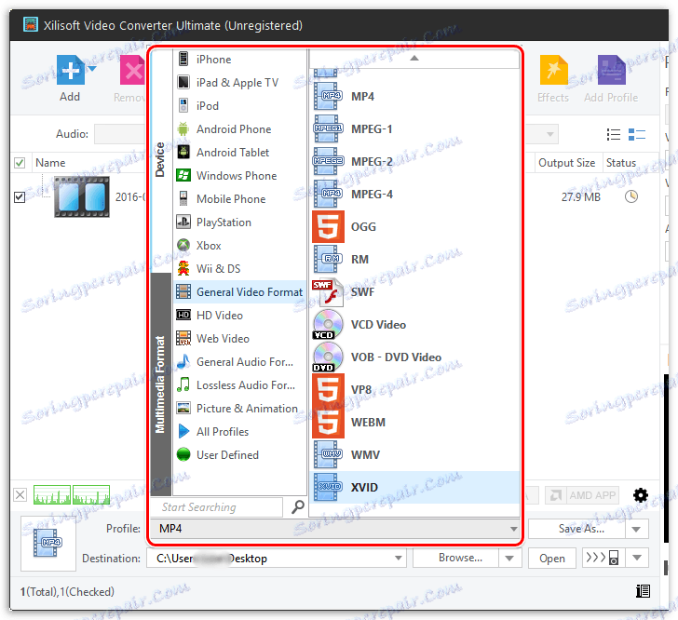Toggle the AMD APP acceleration button
Screen dimensions: 678x620
(x=582, y=495)
